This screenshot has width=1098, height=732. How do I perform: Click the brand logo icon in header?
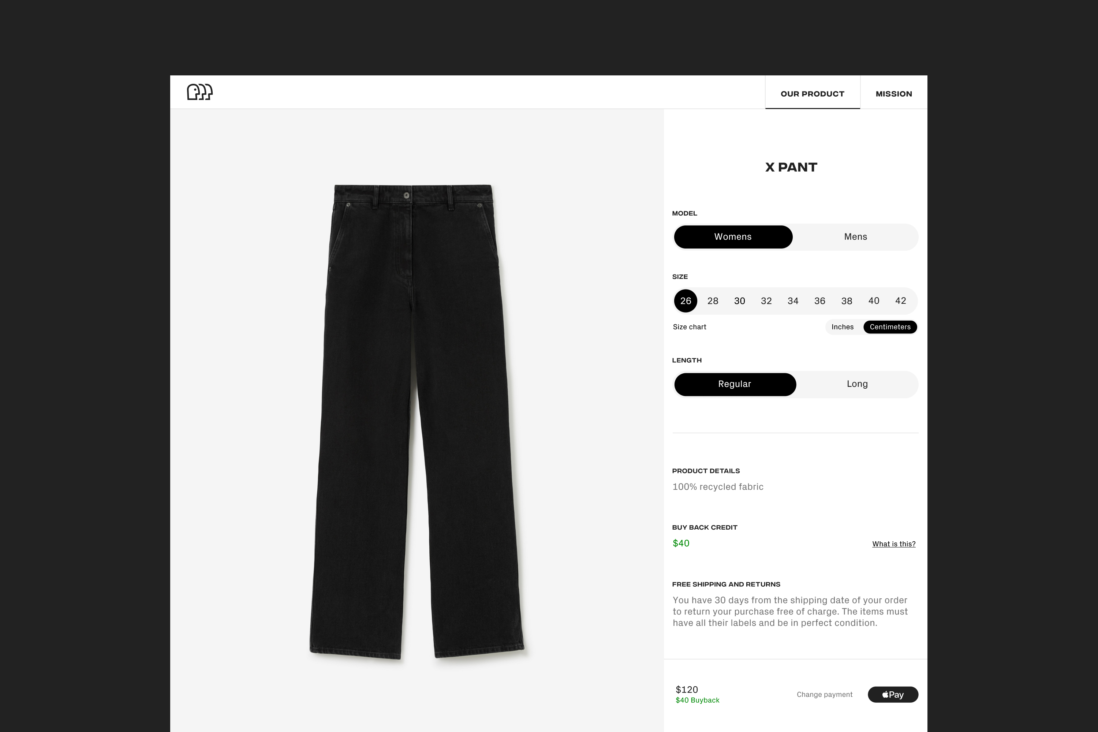[x=200, y=92]
